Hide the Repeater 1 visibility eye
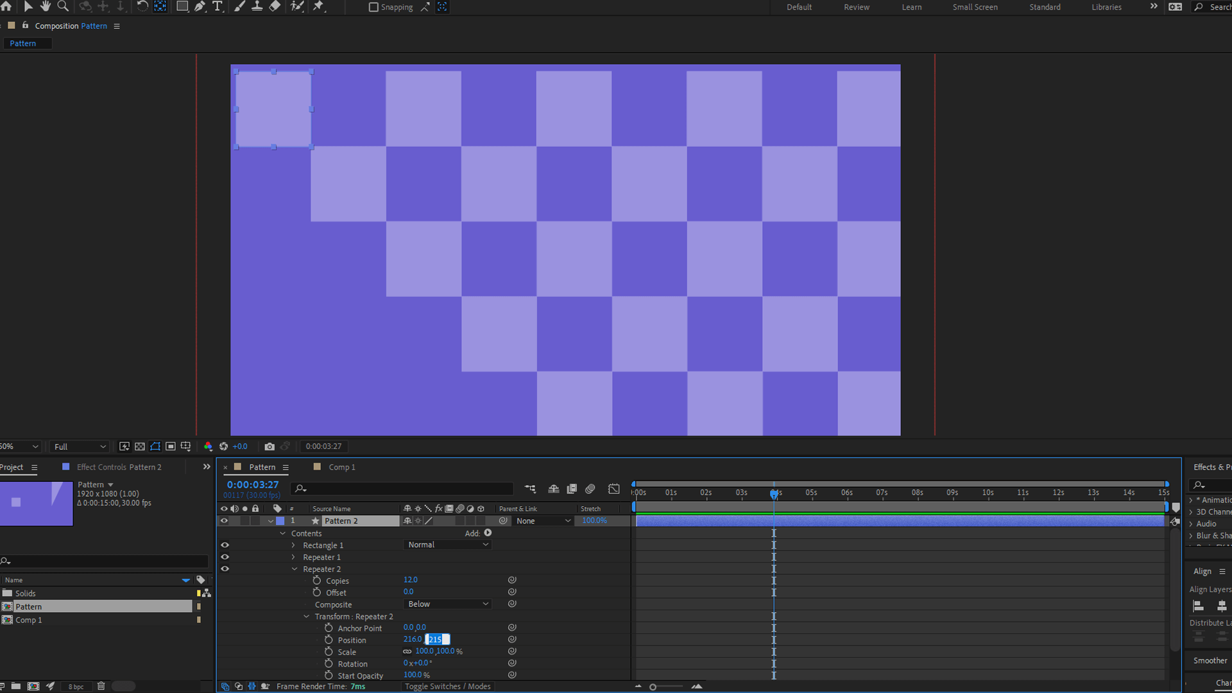The image size is (1232, 693). [x=225, y=557]
